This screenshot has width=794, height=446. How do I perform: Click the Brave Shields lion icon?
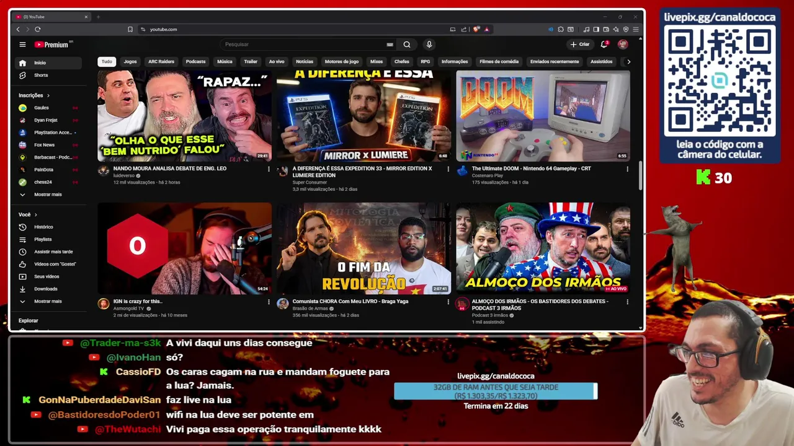476,29
